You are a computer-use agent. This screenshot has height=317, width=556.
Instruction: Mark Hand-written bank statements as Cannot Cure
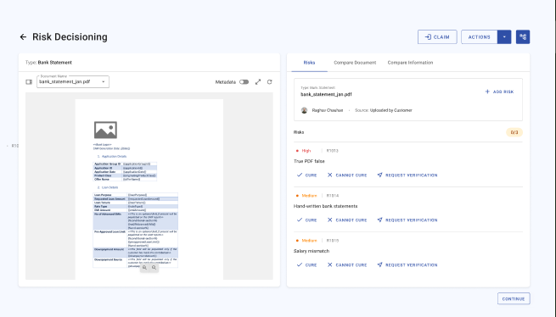click(x=347, y=220)
